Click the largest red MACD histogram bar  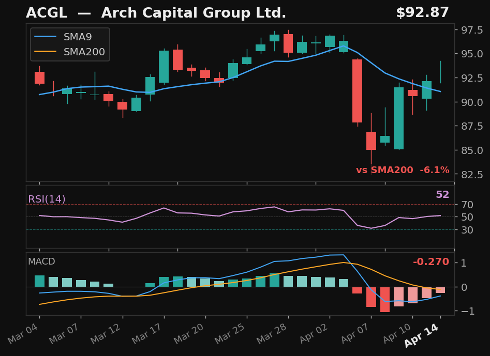(x=385, y=300)
